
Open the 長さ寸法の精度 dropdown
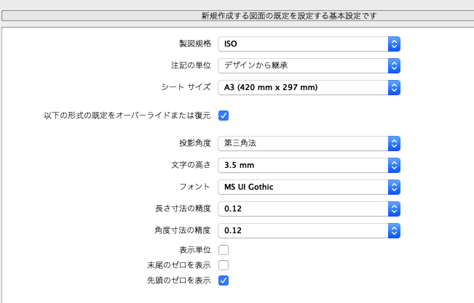coord(309,209)
